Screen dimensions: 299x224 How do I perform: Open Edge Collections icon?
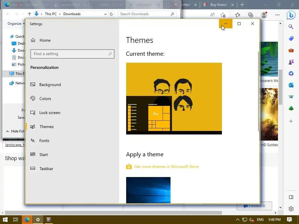pos(251,15)
